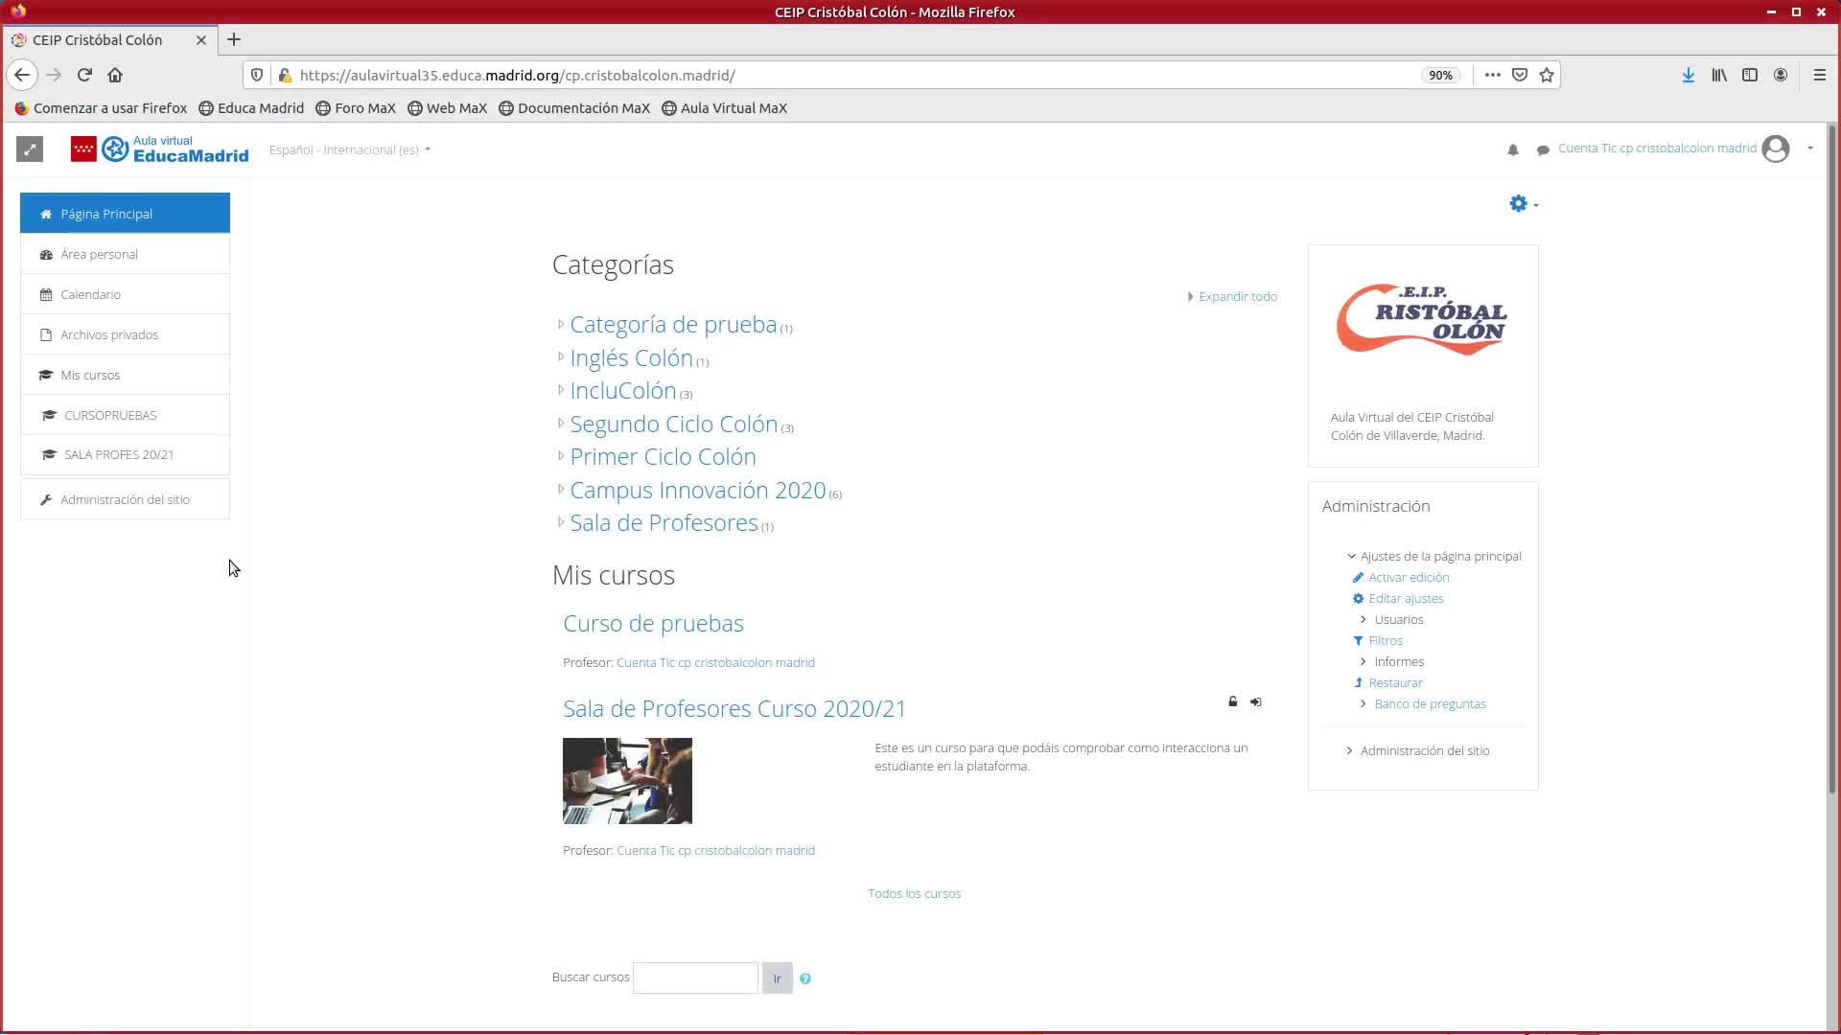The width and height of the screenshot is (1841, 1035).
Task: Open Área personal in side menu
Action: point(99,254)
